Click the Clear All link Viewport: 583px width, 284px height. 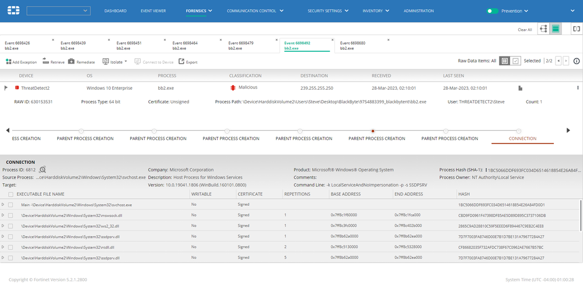[x=525, y=30]
